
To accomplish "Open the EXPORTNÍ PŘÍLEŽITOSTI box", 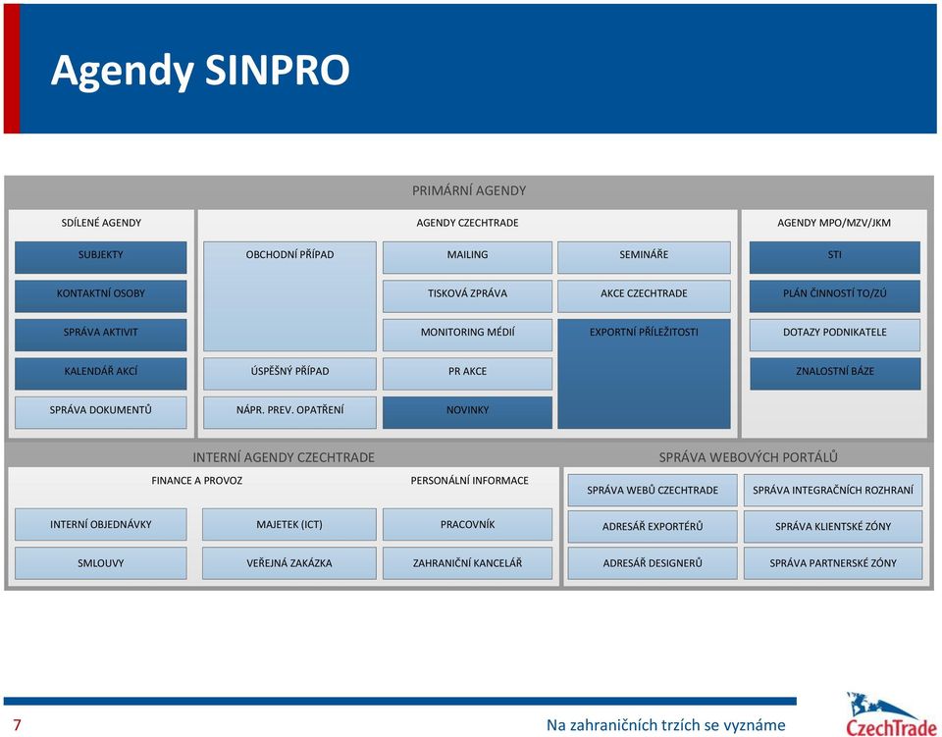I will click(644, 374).
